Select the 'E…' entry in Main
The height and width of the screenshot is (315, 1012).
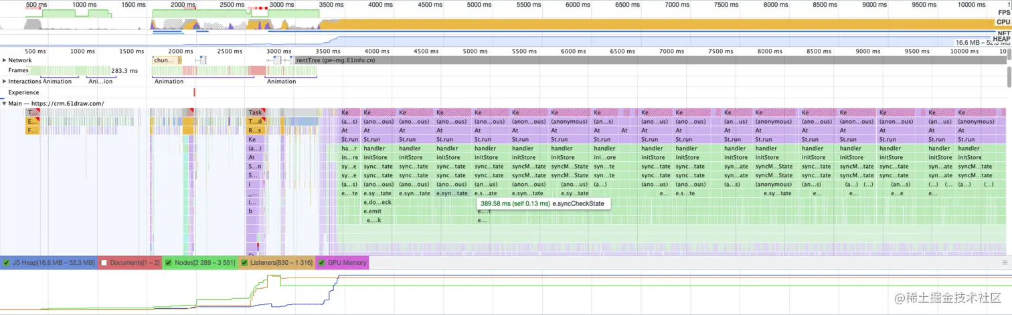[32, 122]
